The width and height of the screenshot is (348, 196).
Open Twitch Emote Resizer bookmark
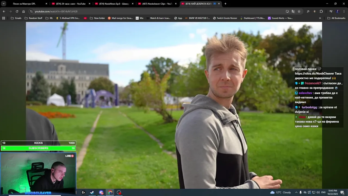[x=225, y=18]
